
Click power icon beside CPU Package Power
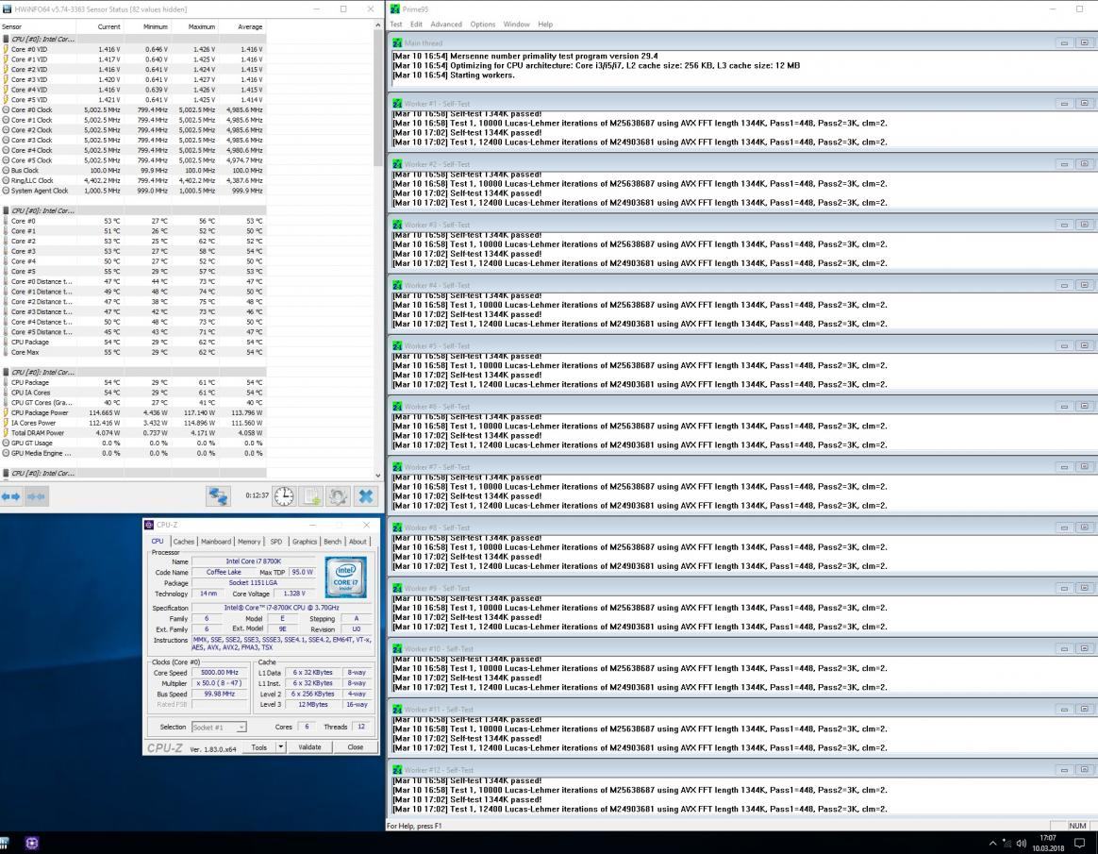(x=6, y=412)
